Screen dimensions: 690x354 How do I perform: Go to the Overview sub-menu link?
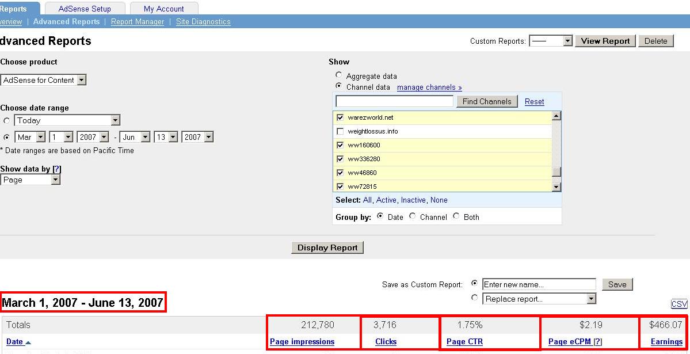tap(10, 21)
